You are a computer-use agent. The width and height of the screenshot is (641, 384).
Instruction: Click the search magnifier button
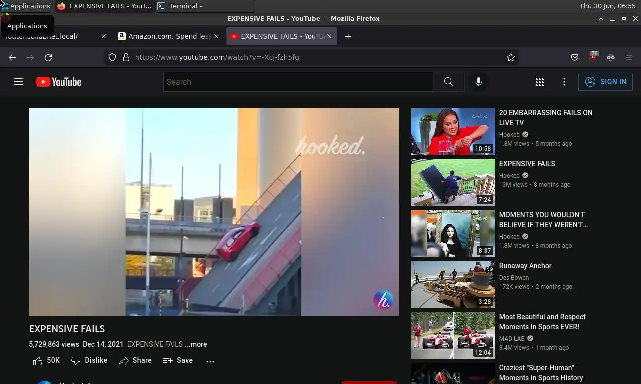[449, 82]
